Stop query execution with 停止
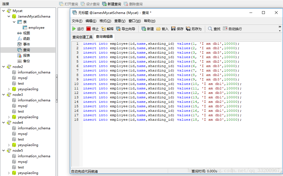 pyautogui.click(x=93, y=29)
